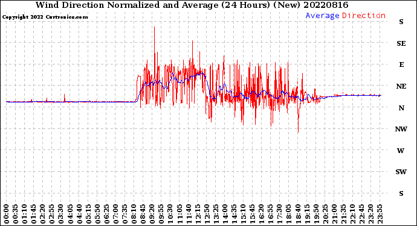This screenshot has width=417, height=226.
Task: Click the 21:35 time label
Action: pyautogui.click(x=343, y=214)
